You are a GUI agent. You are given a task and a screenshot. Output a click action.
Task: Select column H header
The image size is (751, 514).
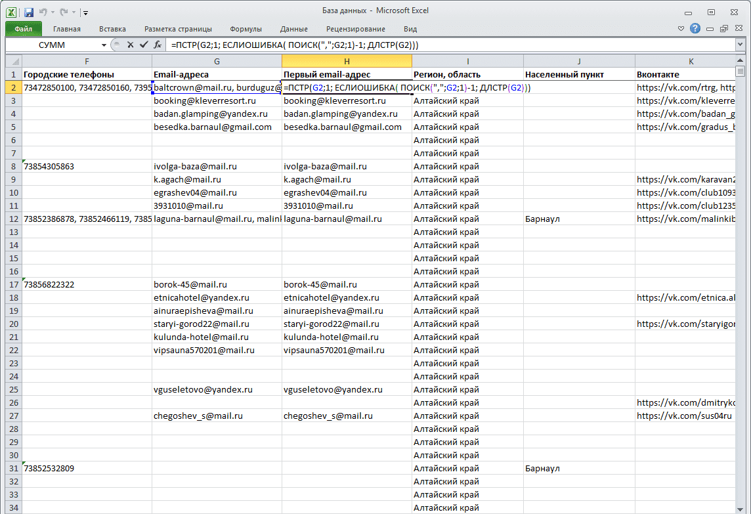coord(347,61)
